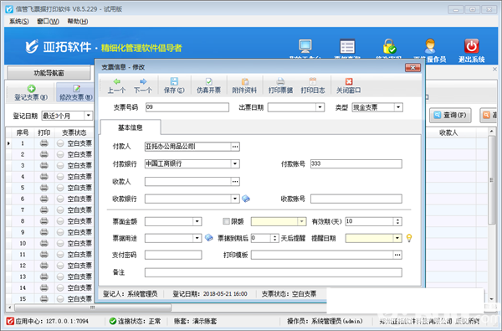The height and width of the screenshot is (331, 502).
Task: Click ellipsis button beside 付款人
Action: 235,147
